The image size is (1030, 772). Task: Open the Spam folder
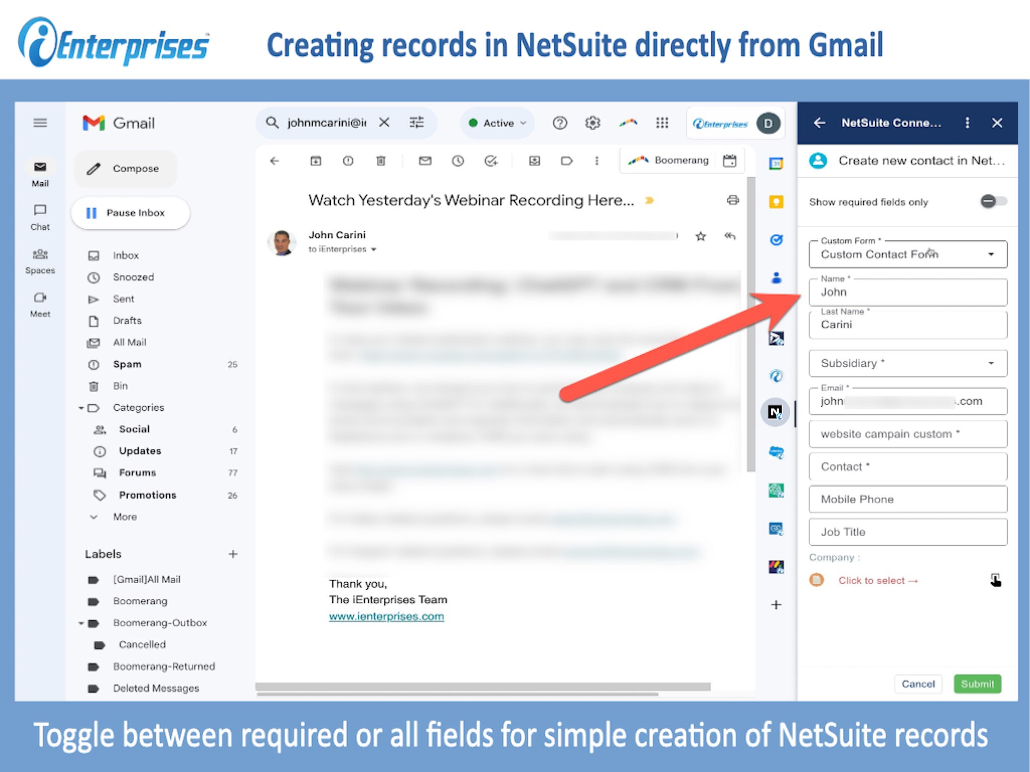pos(127,364)
